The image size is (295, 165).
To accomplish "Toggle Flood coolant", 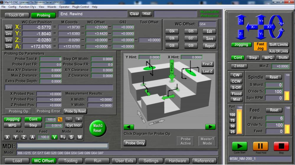I will pyautogui.click(x=236, y=94).
